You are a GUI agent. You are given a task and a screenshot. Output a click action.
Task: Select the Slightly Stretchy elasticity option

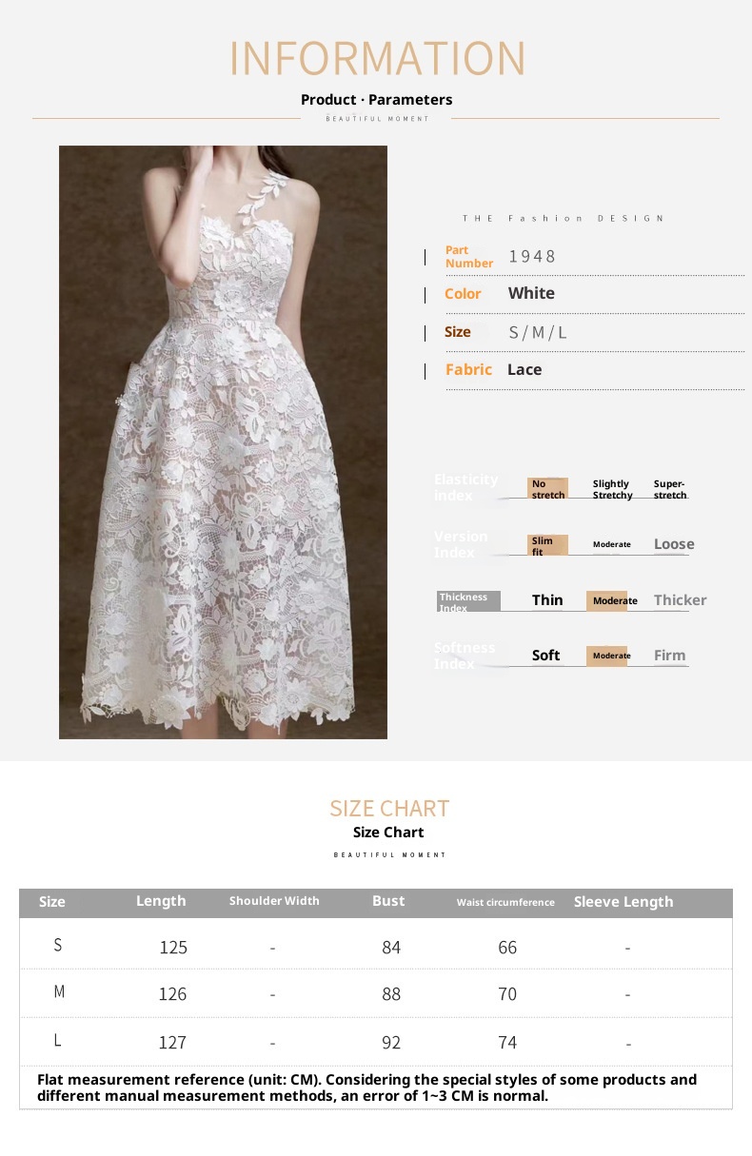612,489
